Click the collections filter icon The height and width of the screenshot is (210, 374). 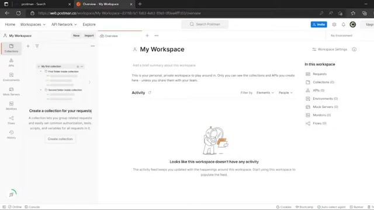[37, 46]
